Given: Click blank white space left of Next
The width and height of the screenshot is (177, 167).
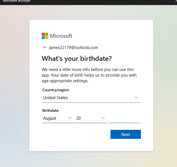Looking at the screenshot, I should 73,135.
